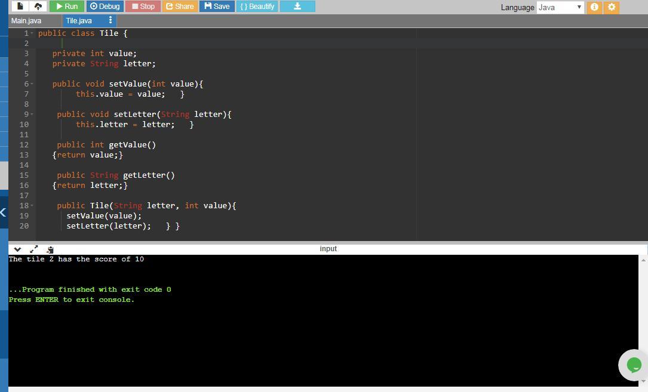The image size is (648, 392).
Task: Click 'Press ENTER to exit console.' text
Action: pyautogui.click(x=72, y=300)
